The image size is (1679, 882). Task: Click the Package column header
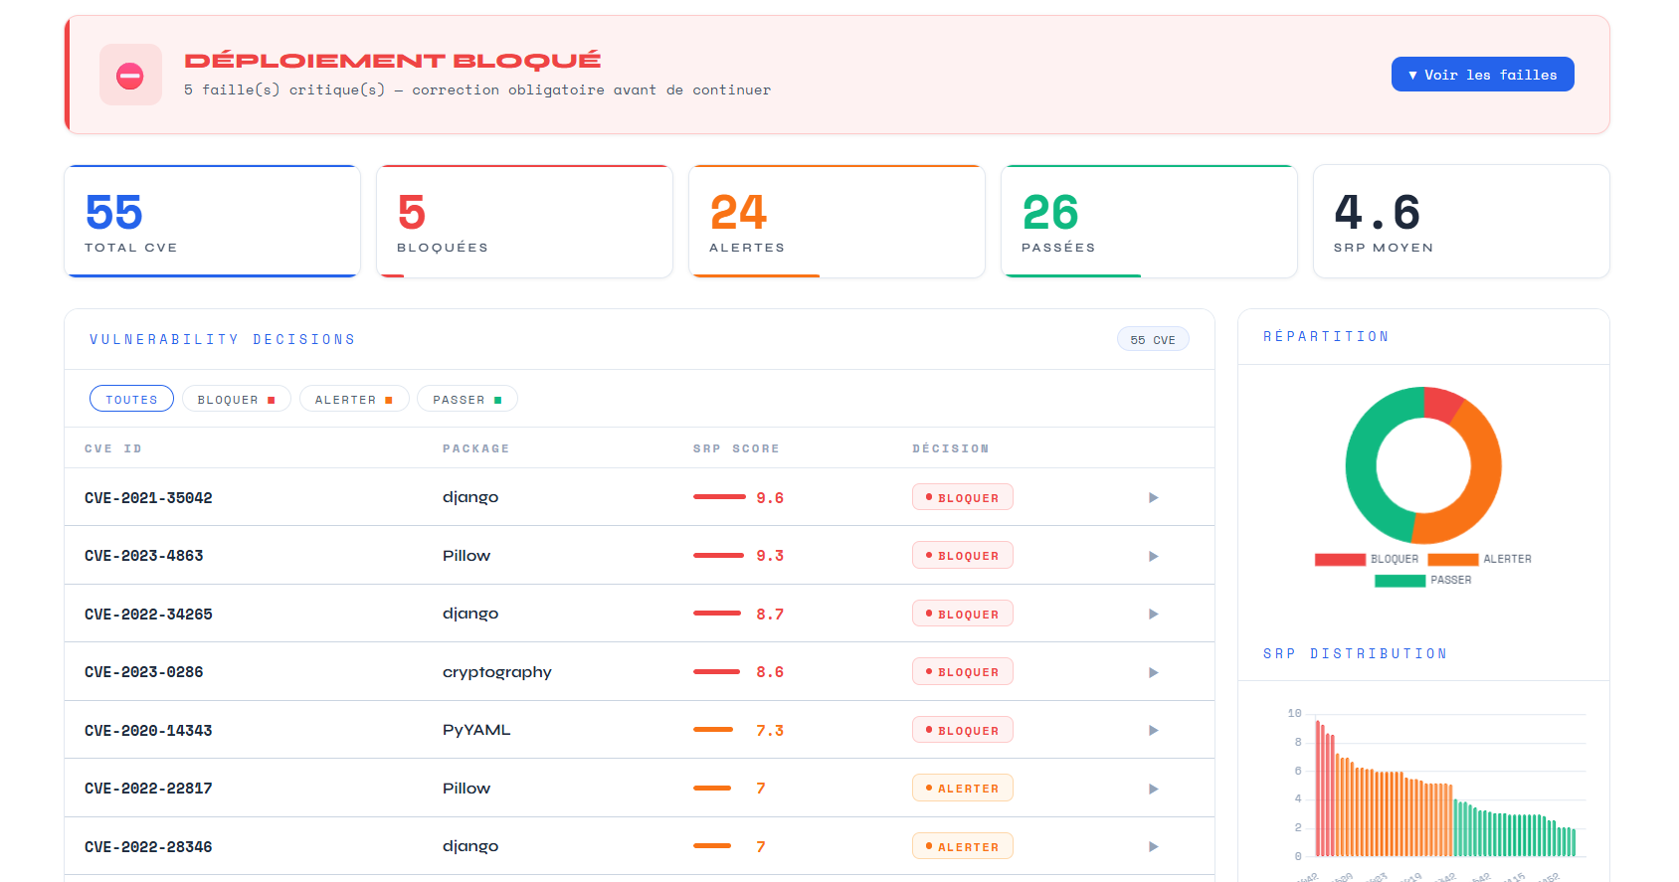coord(475,448)
